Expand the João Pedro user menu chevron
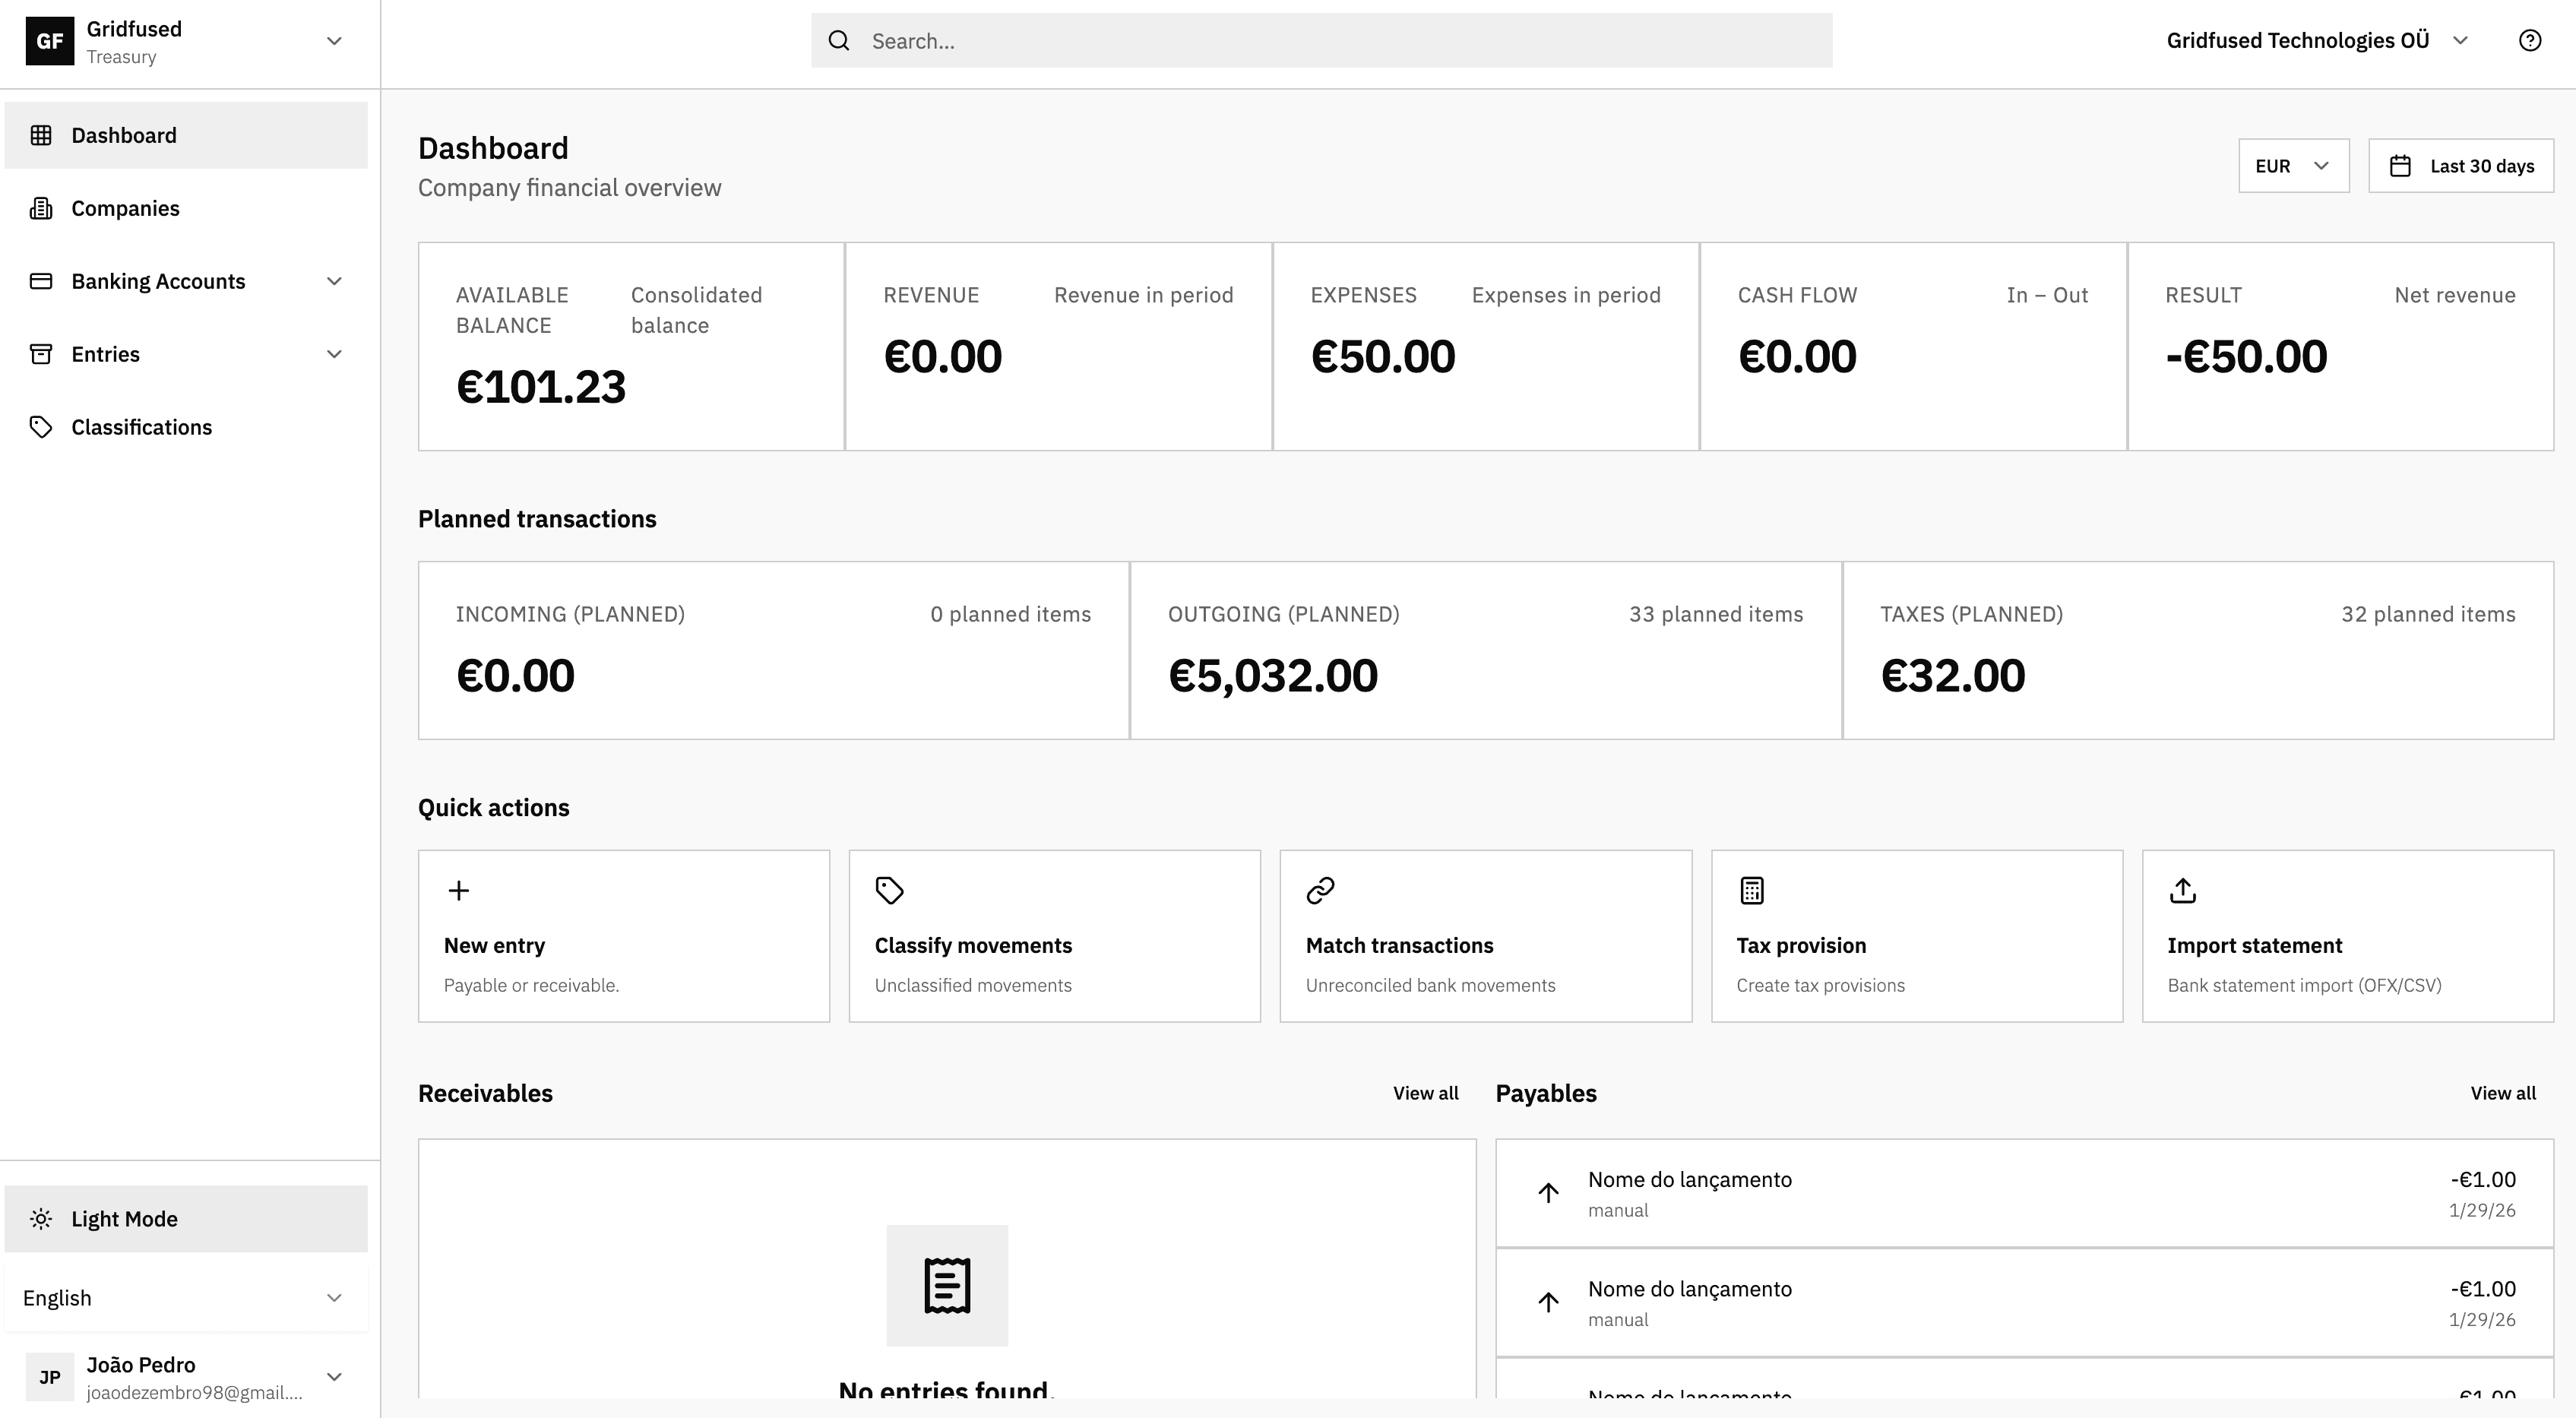 coord(335,1377)
